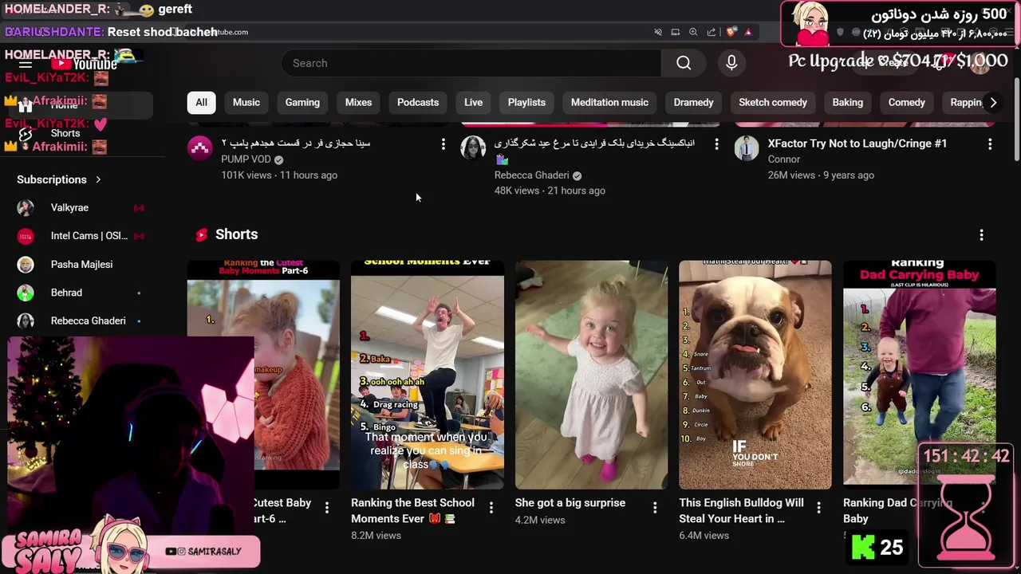Open options for Rebecca Ghaderi's video
The image size is (1021, 574).
(716, 143)
